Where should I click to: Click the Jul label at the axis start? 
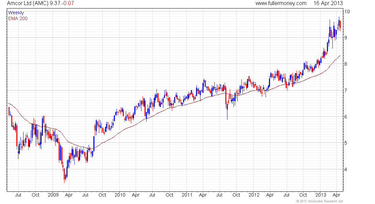(18, 195)
